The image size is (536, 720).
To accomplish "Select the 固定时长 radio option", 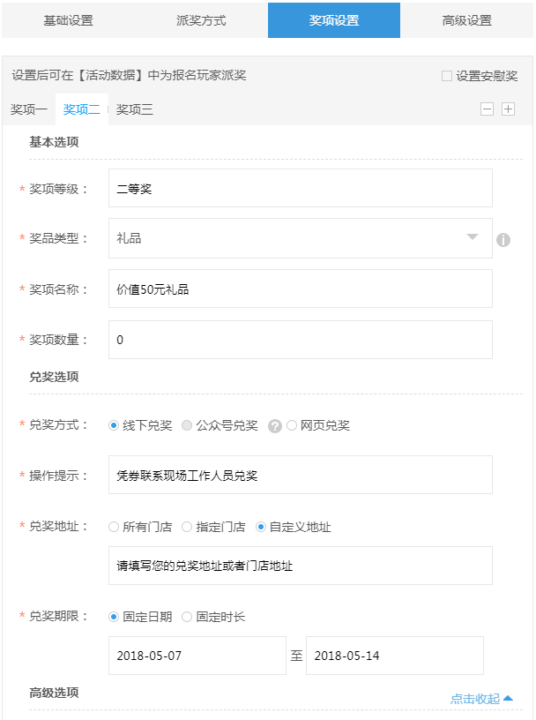I will (x=187, y=617).
